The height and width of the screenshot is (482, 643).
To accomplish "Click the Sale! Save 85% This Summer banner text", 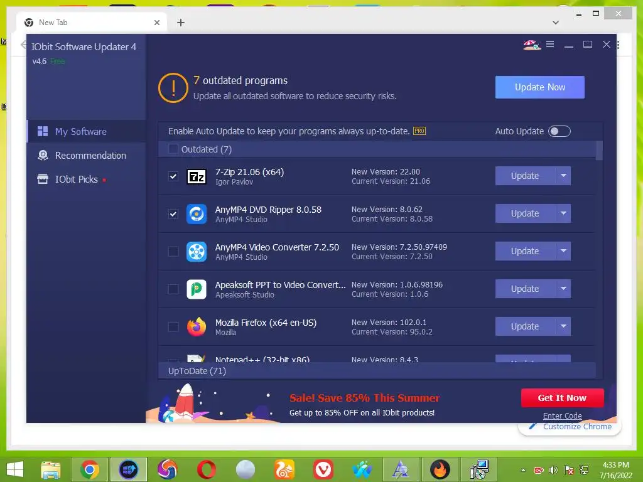I will (x=365, y=398).
